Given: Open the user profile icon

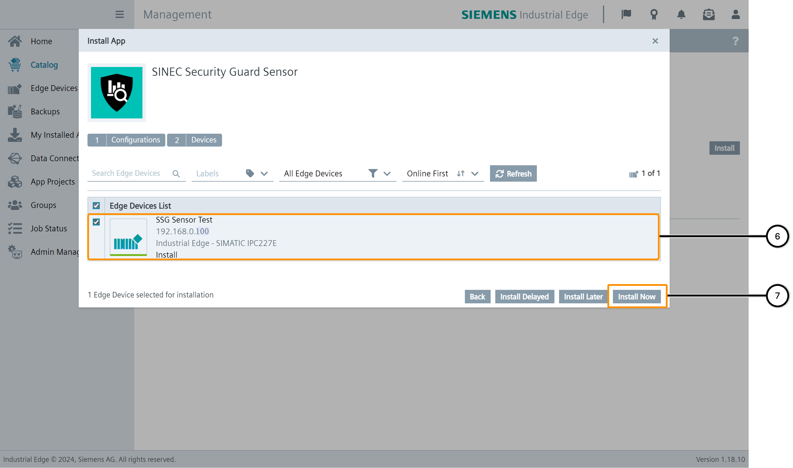Looking at the screenshot, I should click(x=735, y=14).
